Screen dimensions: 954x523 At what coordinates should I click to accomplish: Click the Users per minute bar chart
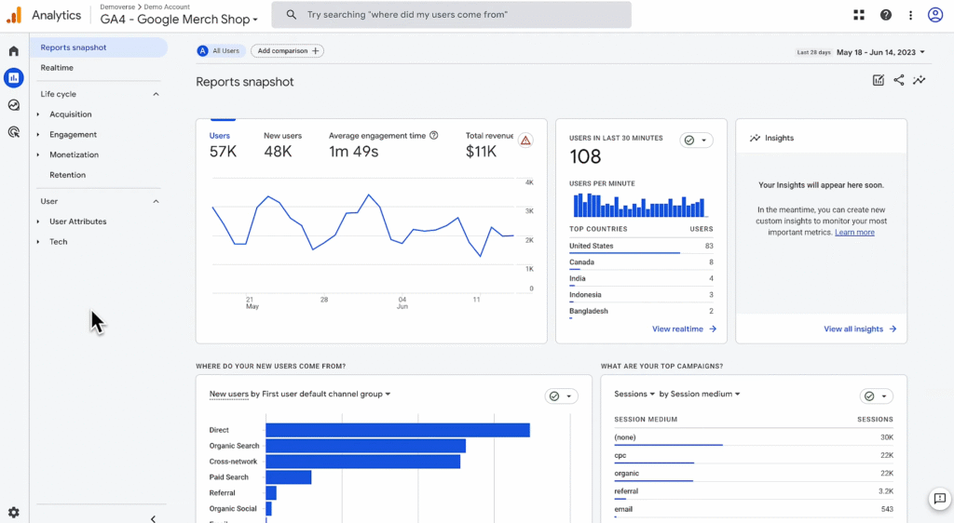(639, 206)
